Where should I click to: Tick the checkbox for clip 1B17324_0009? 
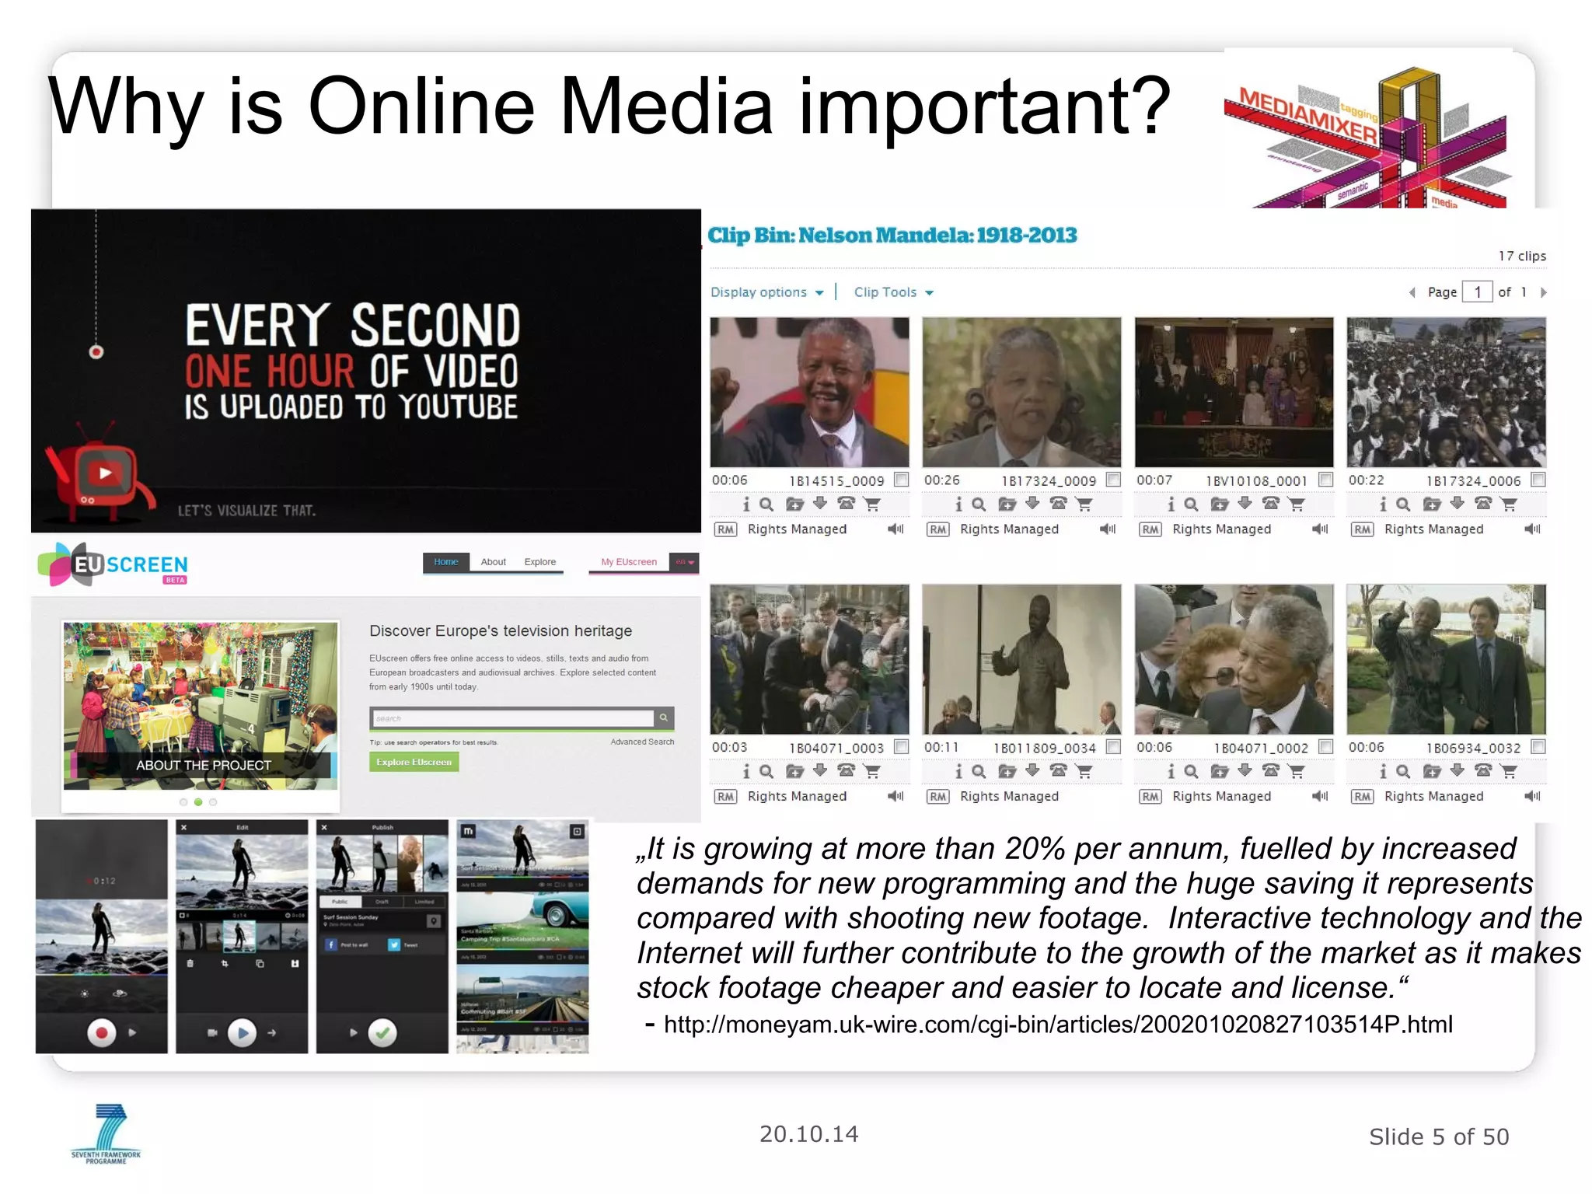[x=1114, y=480]
